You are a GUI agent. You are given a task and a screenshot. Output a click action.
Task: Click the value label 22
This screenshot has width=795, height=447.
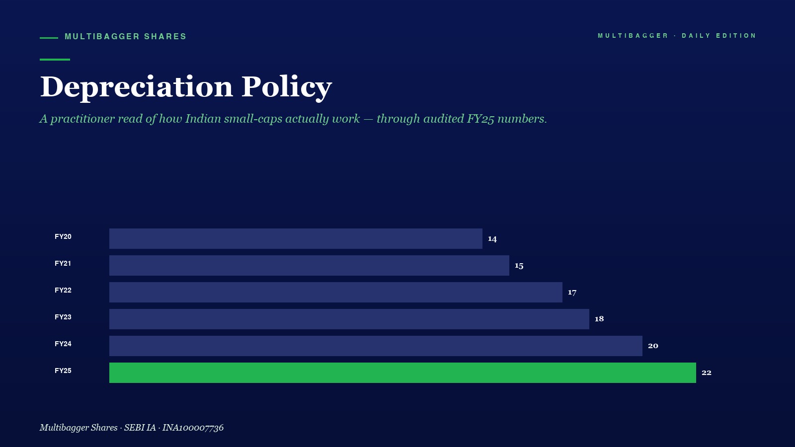(707, 372)
